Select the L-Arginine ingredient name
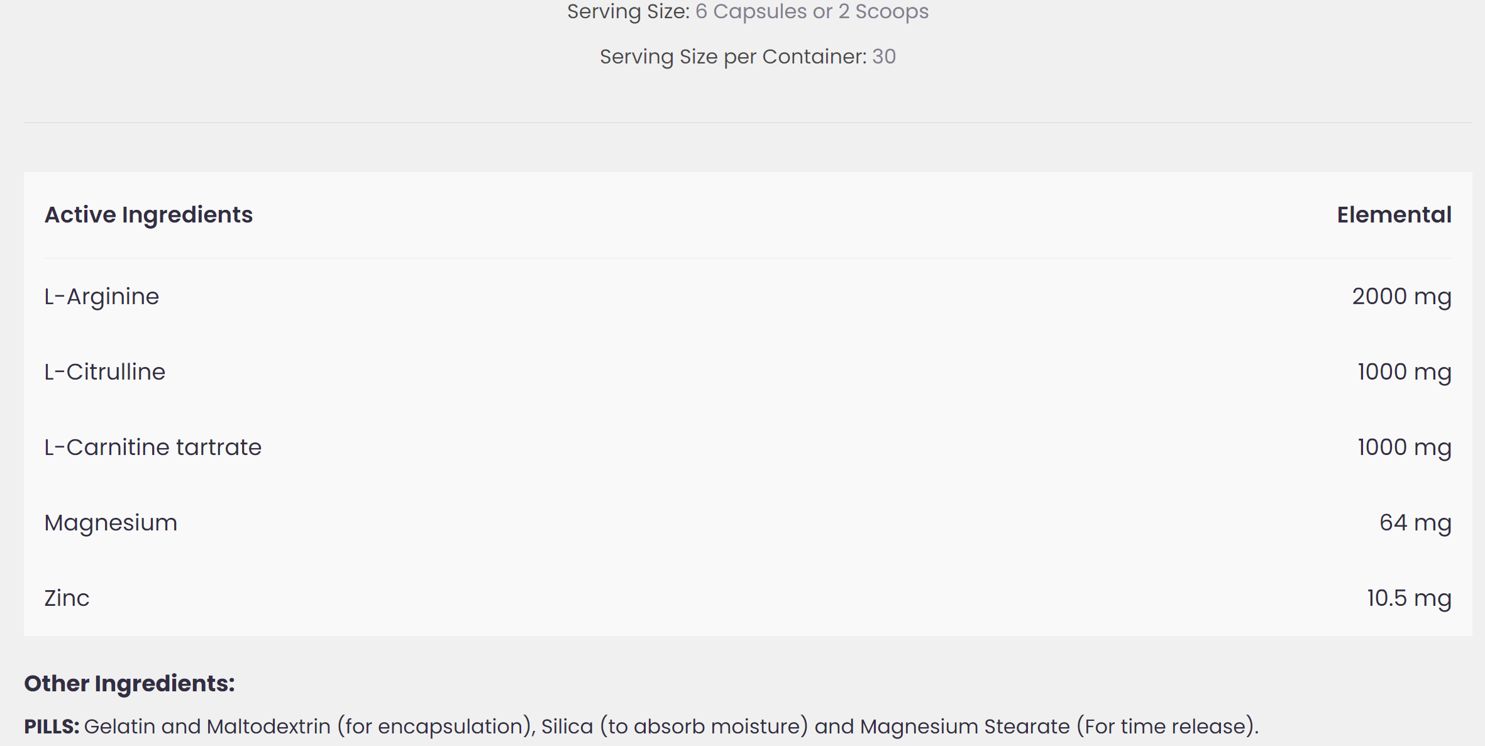The image size is (1485, 746). click(x=102, y=297)
